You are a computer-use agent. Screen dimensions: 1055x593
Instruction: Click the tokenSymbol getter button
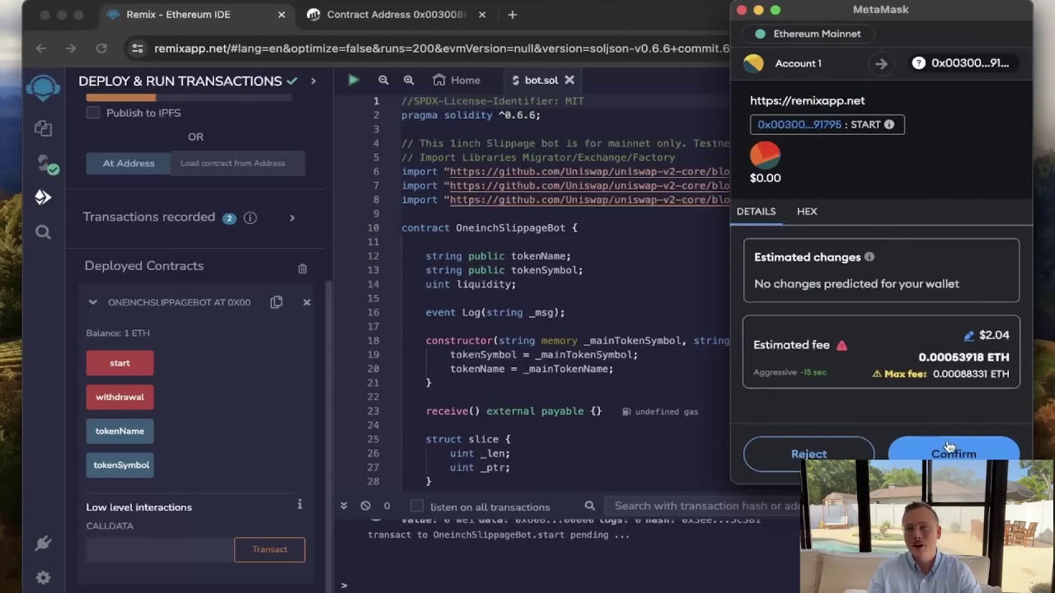(x=121, y=465)
